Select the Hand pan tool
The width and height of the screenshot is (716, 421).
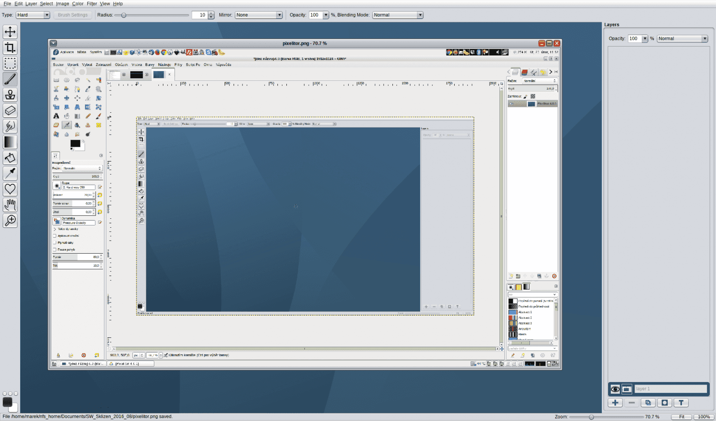point(10,204)
